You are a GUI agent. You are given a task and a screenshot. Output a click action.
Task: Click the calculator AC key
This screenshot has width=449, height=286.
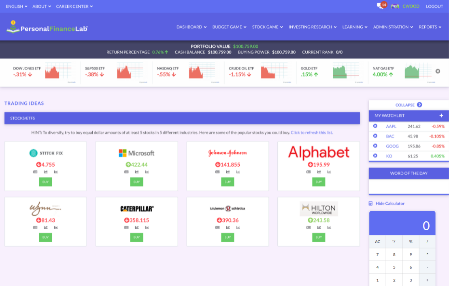click(x=377, y=242)
